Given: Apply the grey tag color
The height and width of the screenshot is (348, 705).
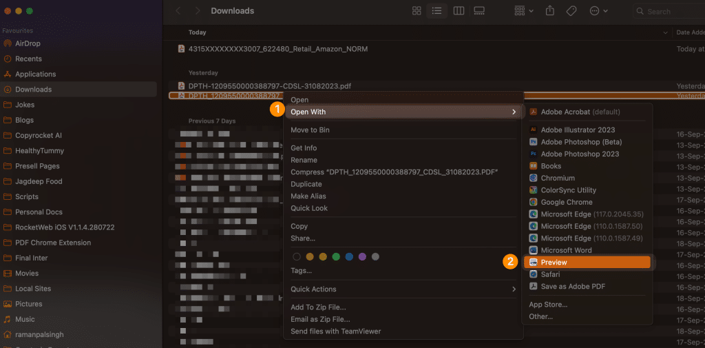Looking at the screenshot, I should pos(375,256).
